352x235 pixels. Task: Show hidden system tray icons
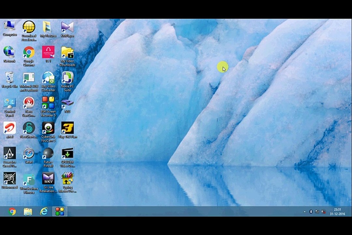pyautogui.click(x=305, y=211)
